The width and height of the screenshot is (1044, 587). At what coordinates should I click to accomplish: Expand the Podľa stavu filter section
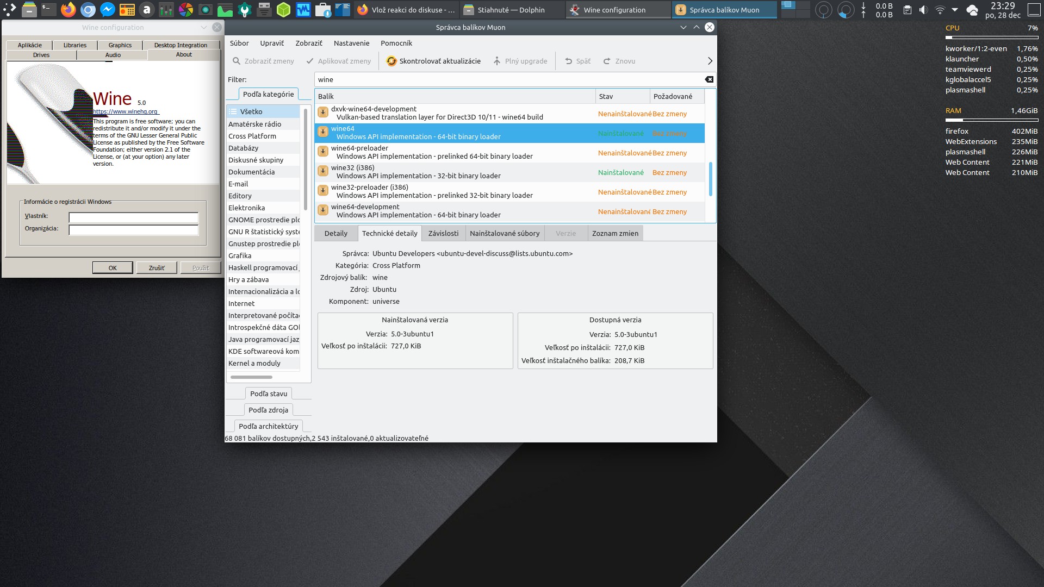[x=269, y=394]
